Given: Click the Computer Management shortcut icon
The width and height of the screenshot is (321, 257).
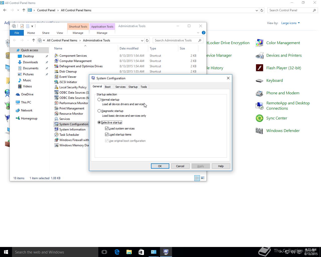Looking at the screenshot, I should (56, 61).
